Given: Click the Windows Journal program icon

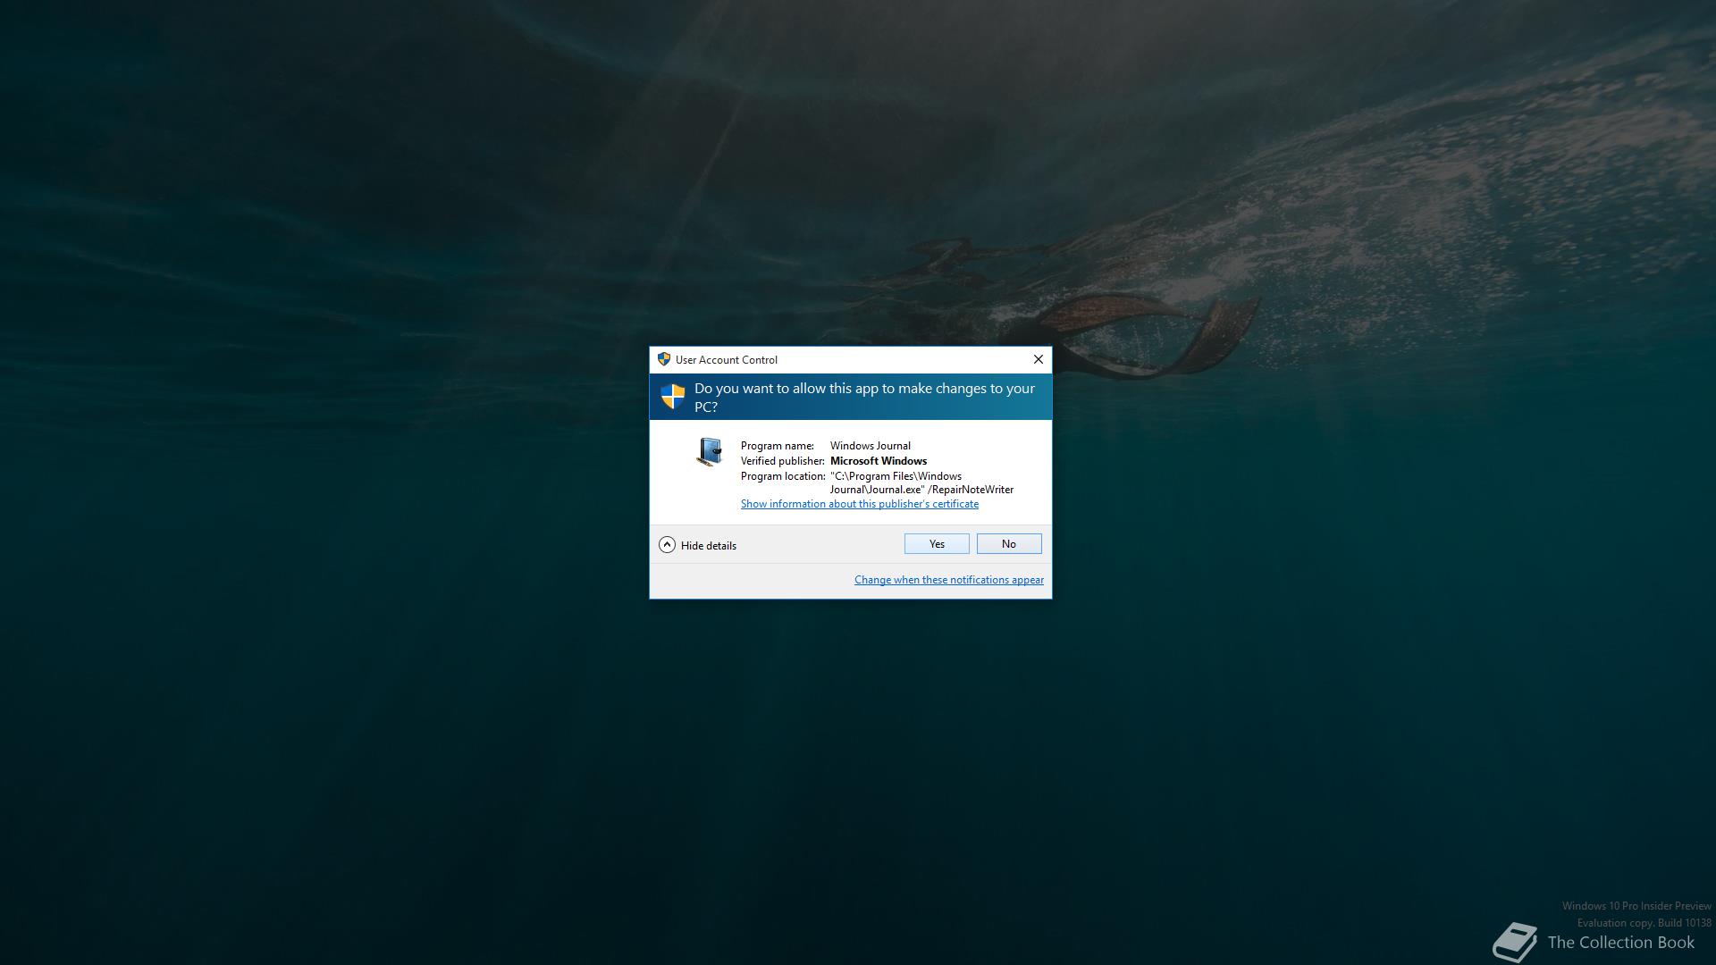Looking at the screenshot, I should point(709,451).
